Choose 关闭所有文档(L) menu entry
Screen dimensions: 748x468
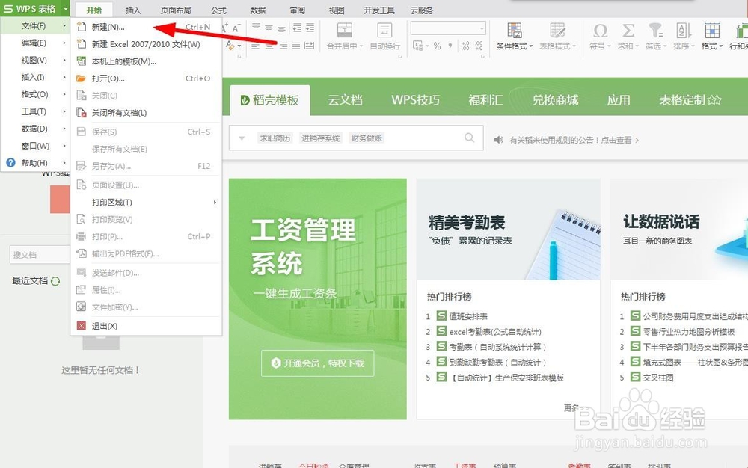coord(146,113)
